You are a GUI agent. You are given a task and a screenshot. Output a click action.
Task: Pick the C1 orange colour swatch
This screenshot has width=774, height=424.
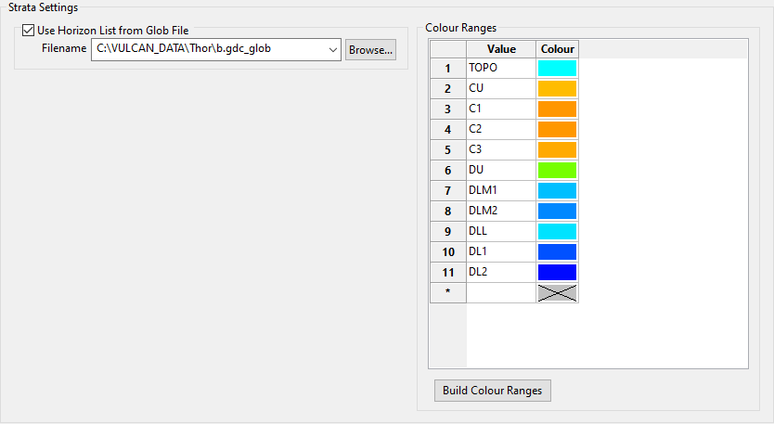coord(557,109)
